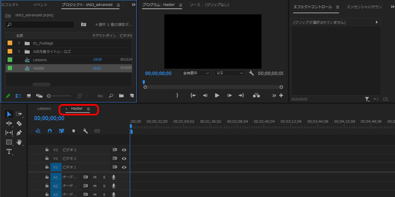This screenshot has height=197, width=395.
Task: Play the program monitor
Action: (x=217, y=95)
